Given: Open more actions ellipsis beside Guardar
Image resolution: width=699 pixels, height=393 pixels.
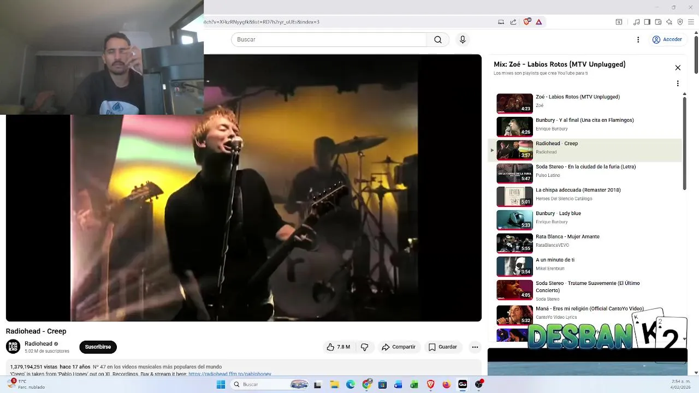Looking at the screenshot, I should click(x=475, y=347).
